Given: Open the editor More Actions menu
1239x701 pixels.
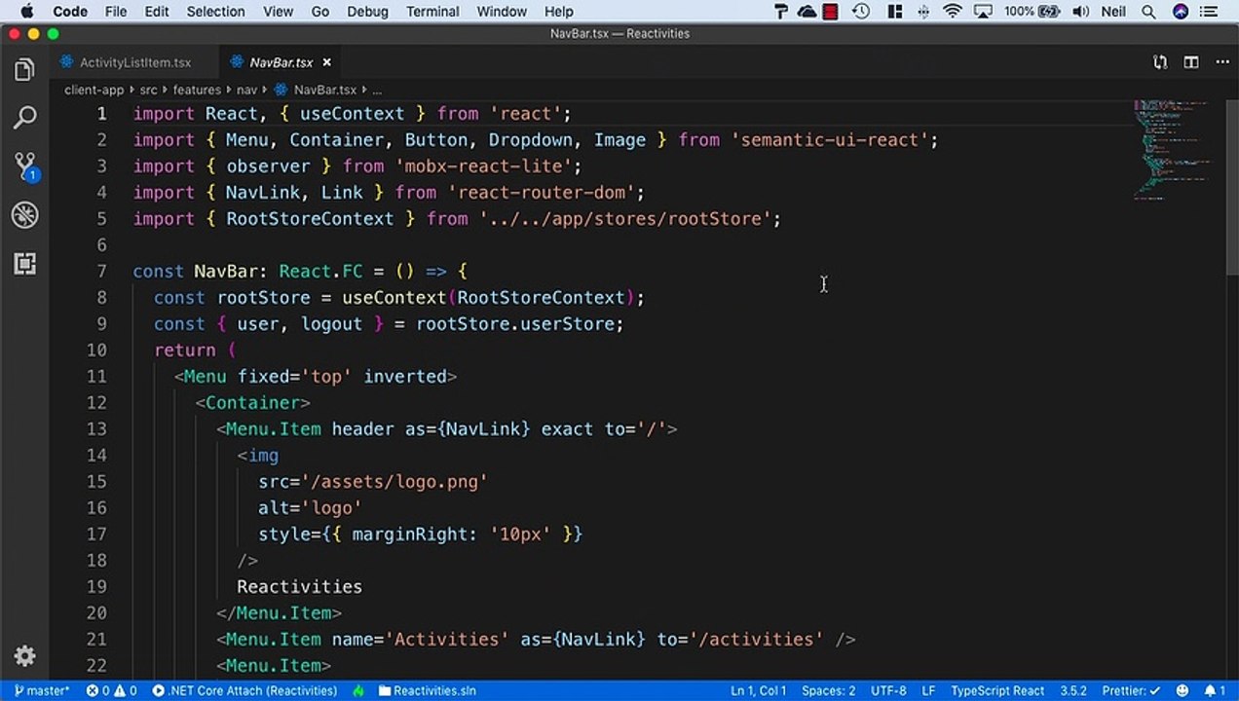Looking at the screenshot, I should click(x=1221, y=62).
